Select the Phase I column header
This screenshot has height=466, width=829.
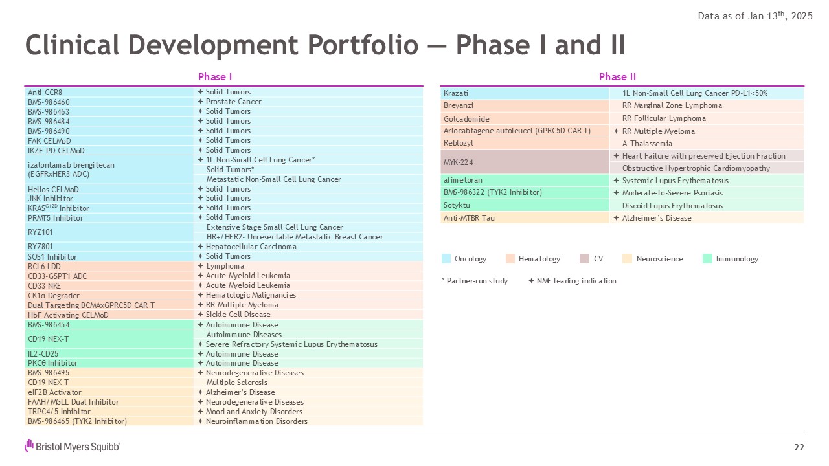click(215, 77)
